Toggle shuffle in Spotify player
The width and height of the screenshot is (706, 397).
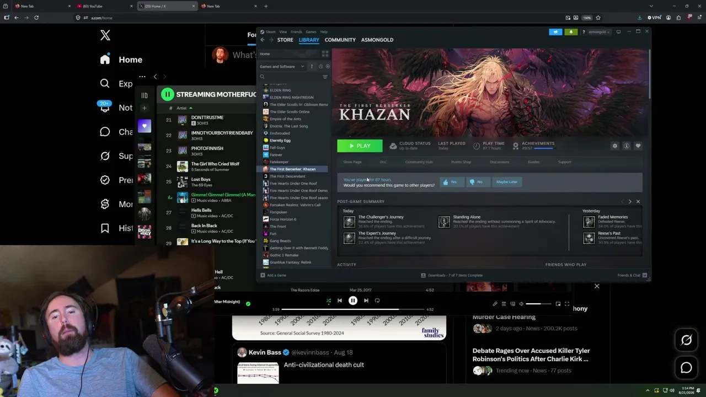click(x=329, y=301)
